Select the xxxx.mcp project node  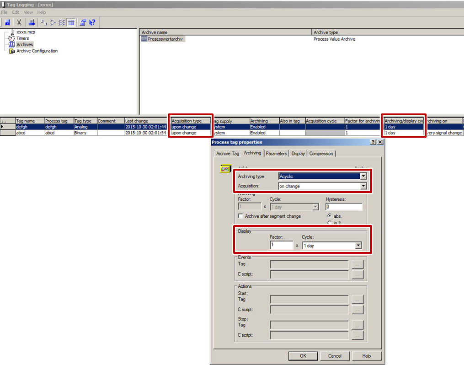[x=26, y=32]
